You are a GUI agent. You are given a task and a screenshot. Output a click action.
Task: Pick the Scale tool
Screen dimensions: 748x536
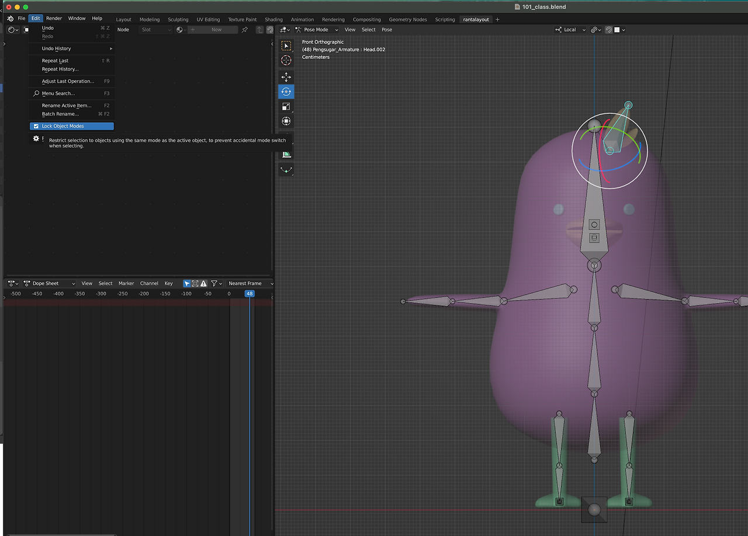[286, 106]
